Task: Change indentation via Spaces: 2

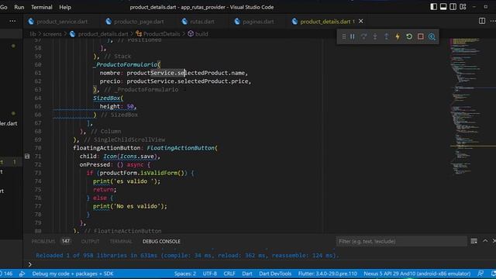Action: pos(185,274)
